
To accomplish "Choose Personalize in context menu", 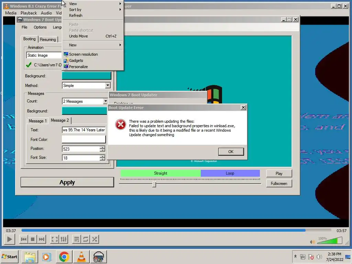I will pyautogui.click(x=93, y=67).
